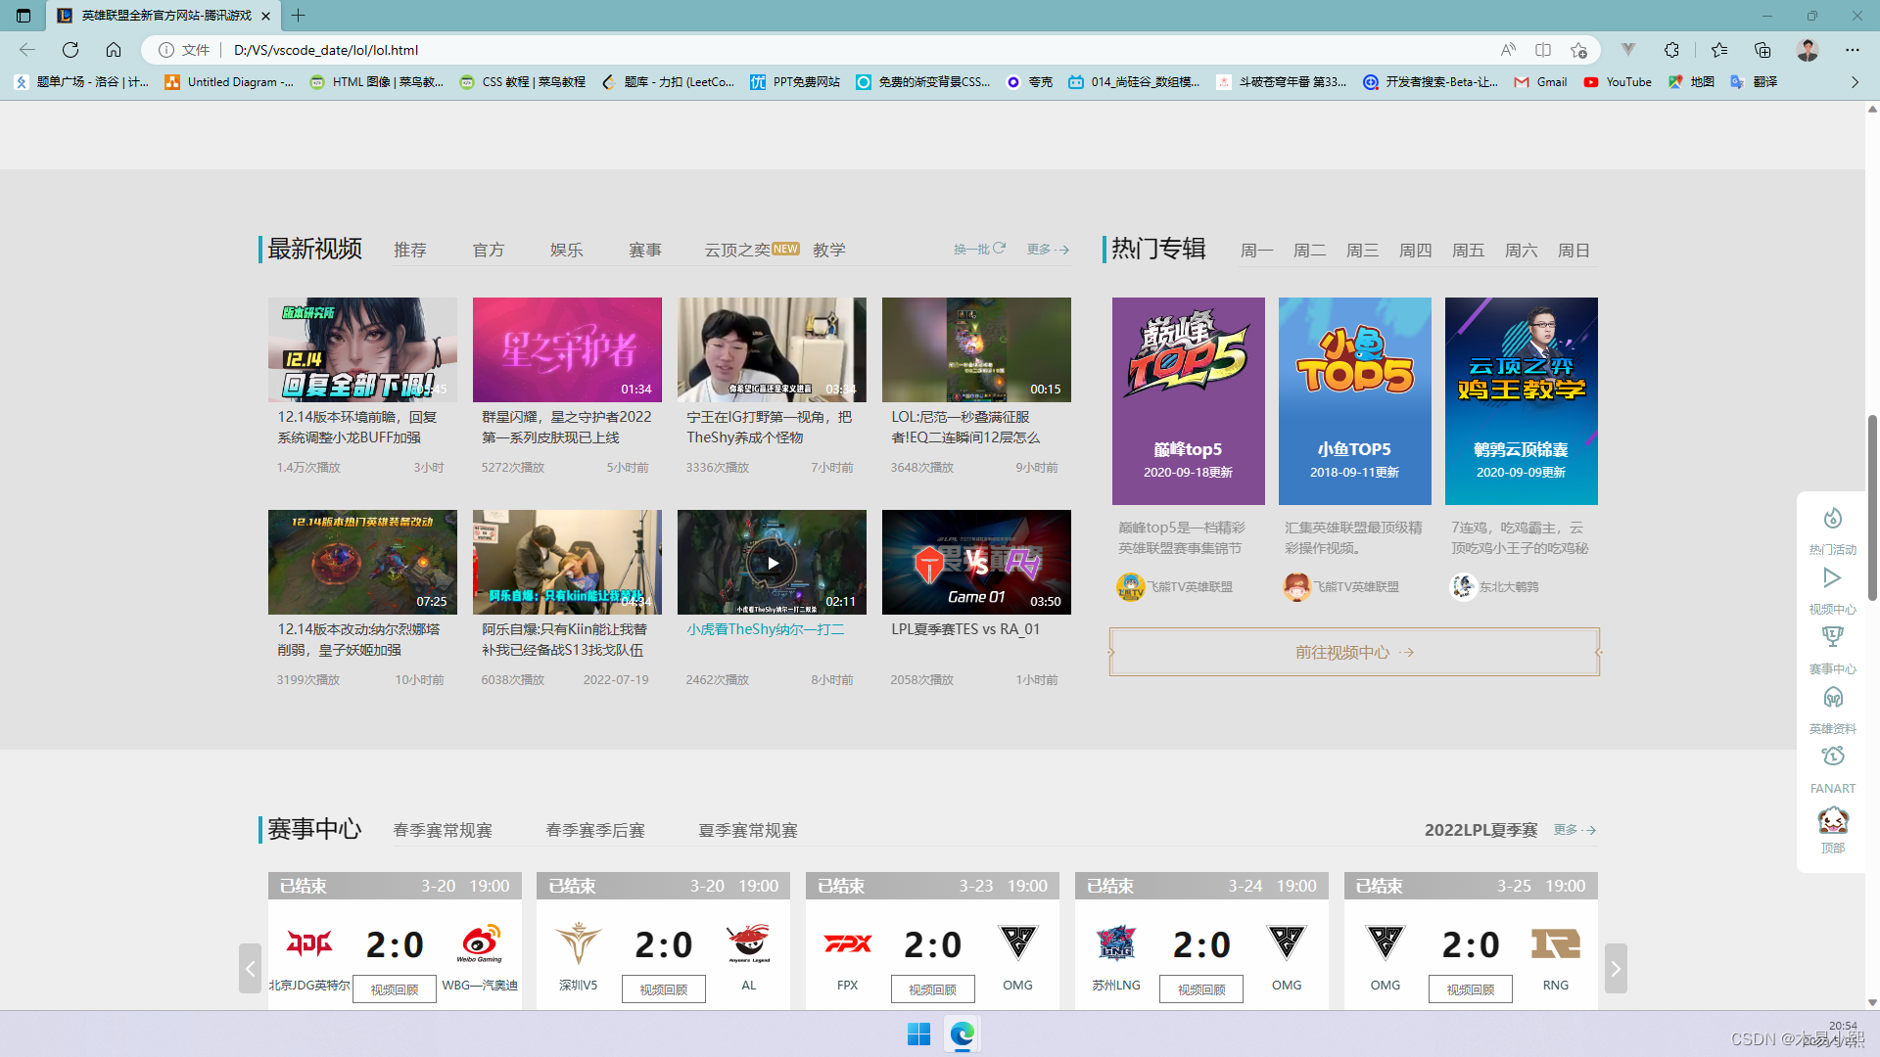Open browser favorites star icon
Image resolution: width=1880 pixels, height=1057 pixels.
click(x=1719, y=50)
